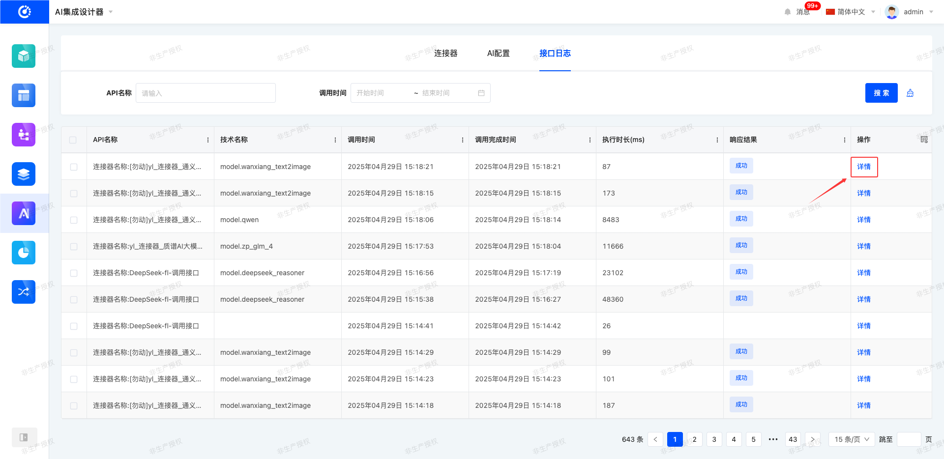Click the blue stacked layers sidebar icon
Viewport: 944px width, 459px height.
(x=24, y=174)
